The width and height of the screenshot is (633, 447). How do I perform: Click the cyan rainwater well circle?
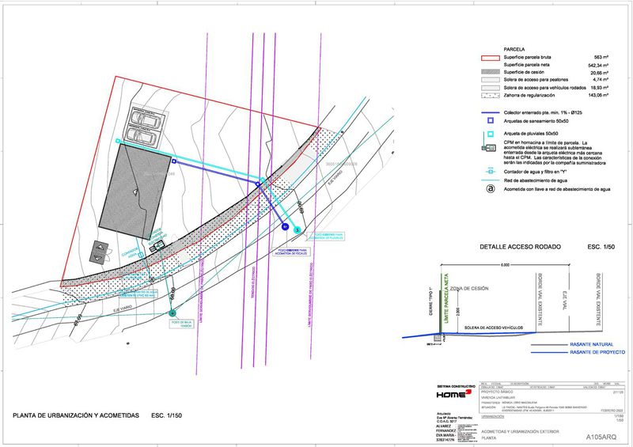coord(298,229)
